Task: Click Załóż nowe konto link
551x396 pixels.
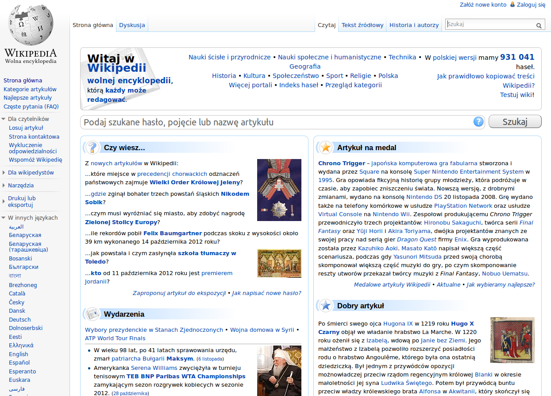Action: (x=483, y=4)
